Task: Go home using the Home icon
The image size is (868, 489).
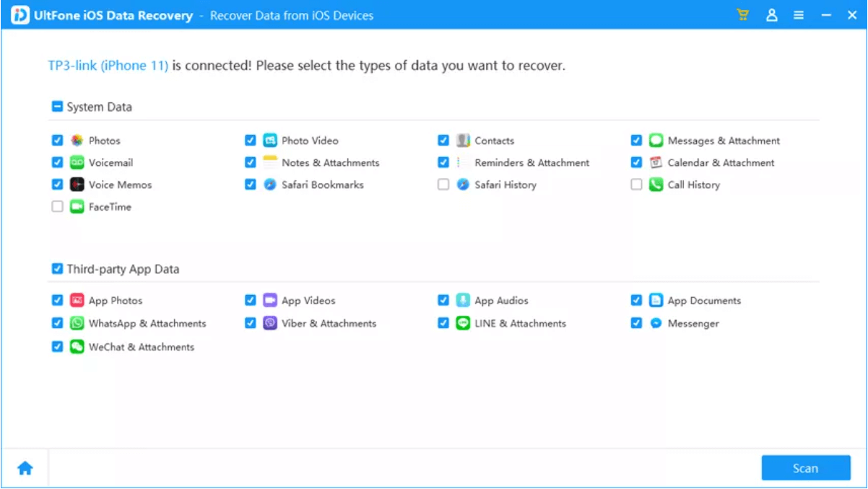Action: click(x=24, y=467)
